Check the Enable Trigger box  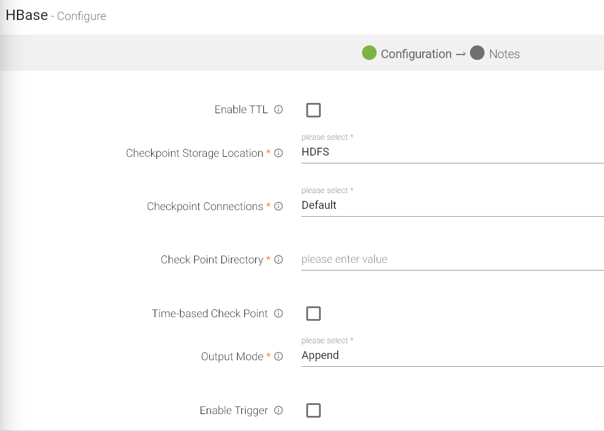tap(314, 410)
